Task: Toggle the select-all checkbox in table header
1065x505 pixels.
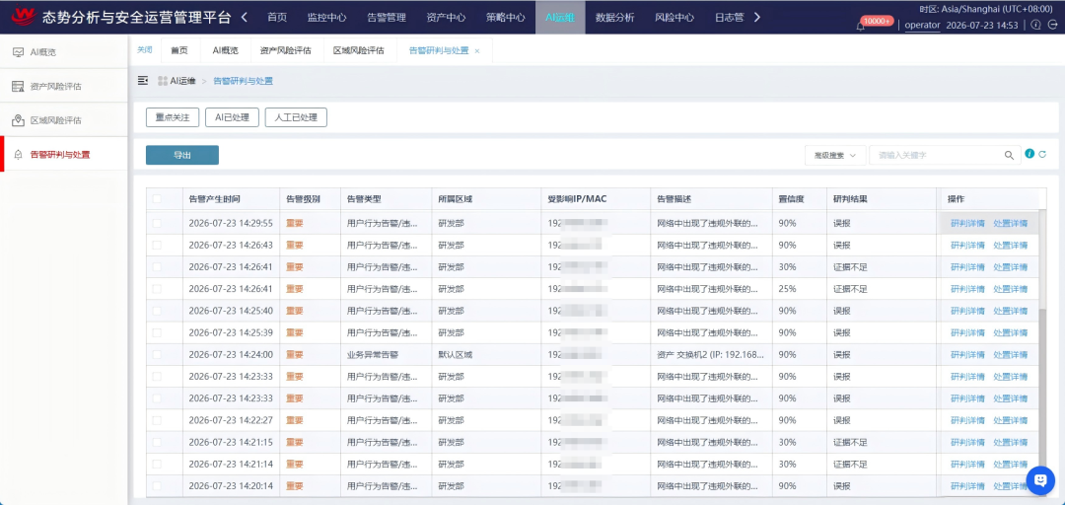Action: point(157,199)
